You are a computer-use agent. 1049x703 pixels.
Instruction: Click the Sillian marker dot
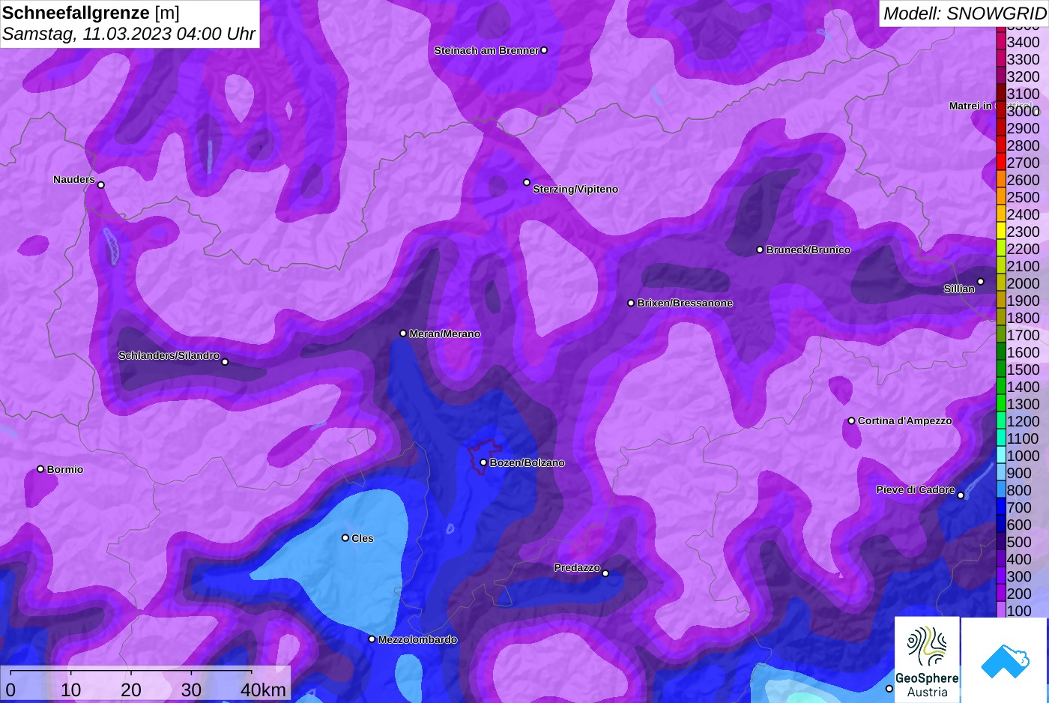(981, 282)
